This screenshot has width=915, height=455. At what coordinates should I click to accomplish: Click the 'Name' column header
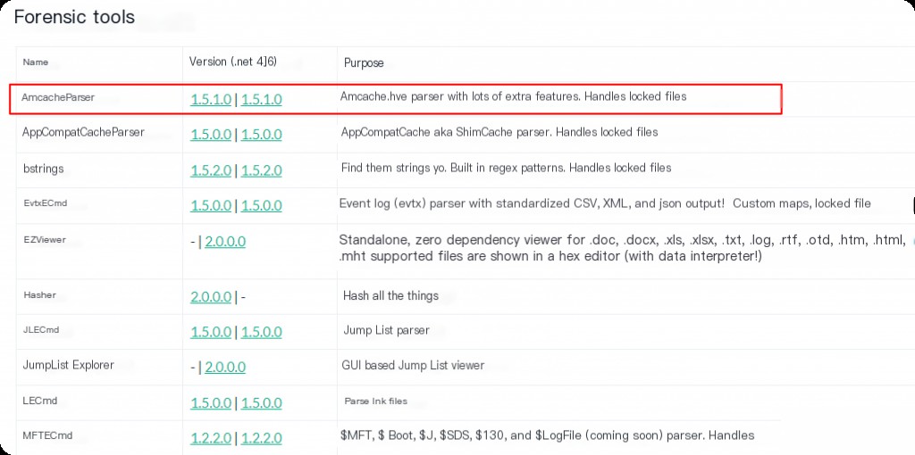[x=36, y=62]
